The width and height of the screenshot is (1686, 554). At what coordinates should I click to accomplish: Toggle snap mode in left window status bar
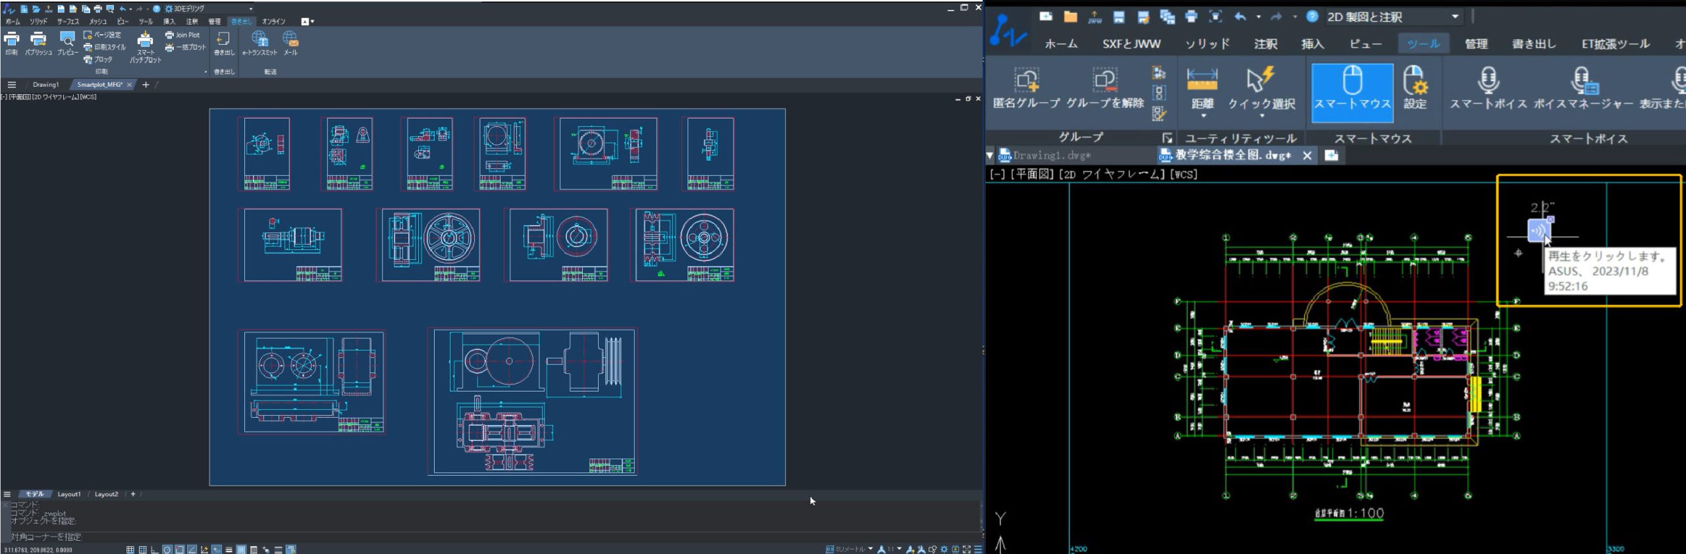point(130,549)
